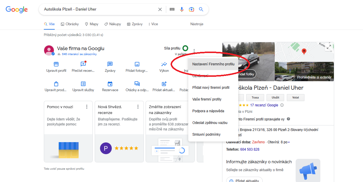Screen dimensions: 363x182
Task: Open Zprávy chat icon in profile panel
Action: point(110,64)
